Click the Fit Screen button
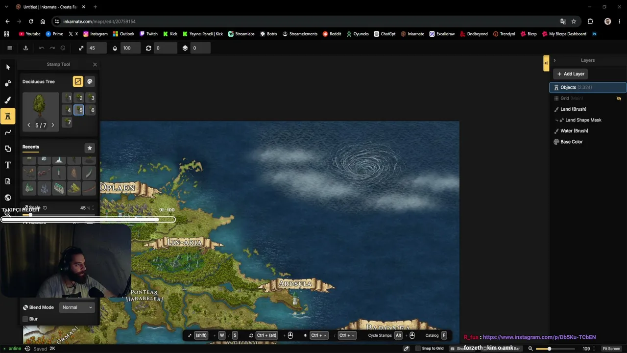627x353 pixels. (x=611, y=349)
